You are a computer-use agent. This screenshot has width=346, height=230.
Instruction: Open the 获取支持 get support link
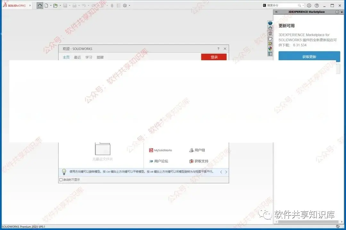[x=199, y=161]
